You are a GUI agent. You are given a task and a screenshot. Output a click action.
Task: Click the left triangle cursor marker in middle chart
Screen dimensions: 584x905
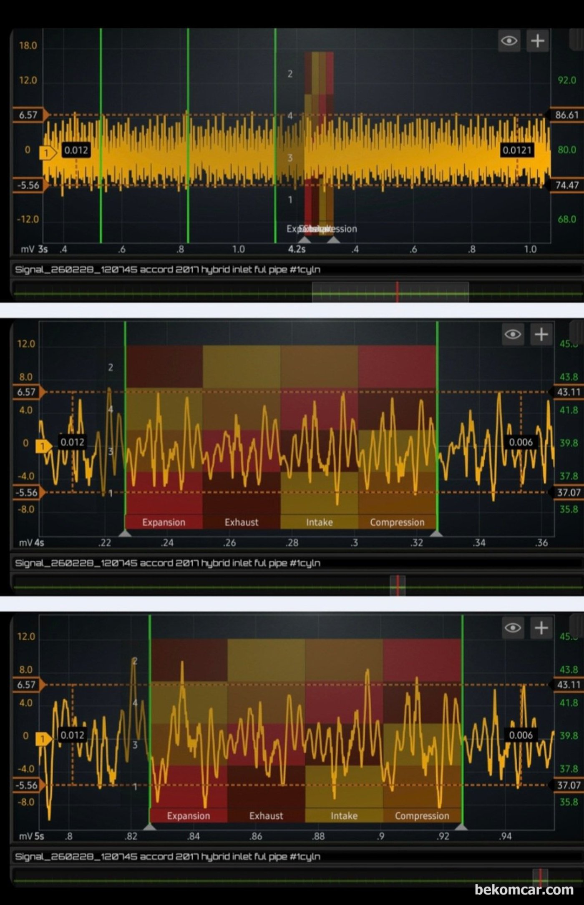point(125,533)
